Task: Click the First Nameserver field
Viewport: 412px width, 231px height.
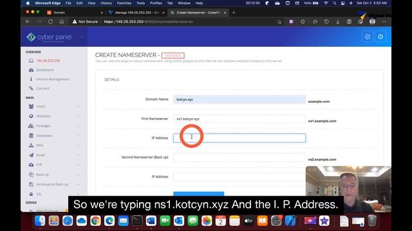Action: pos(239,119)
